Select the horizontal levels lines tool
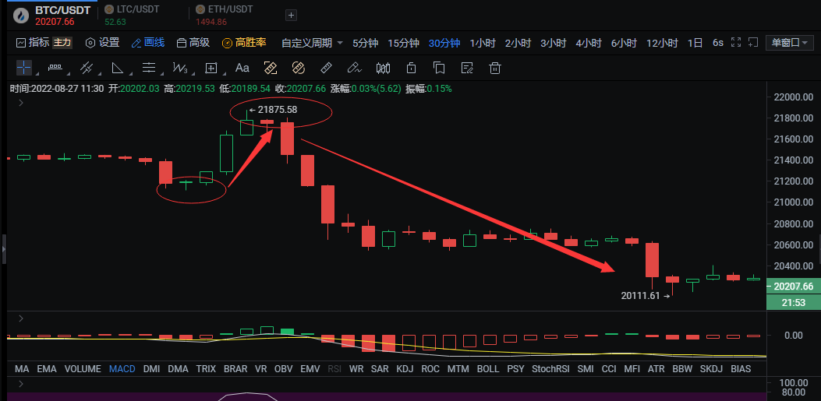The height and width of the screenshot is (401, 821). coord(149,68)
